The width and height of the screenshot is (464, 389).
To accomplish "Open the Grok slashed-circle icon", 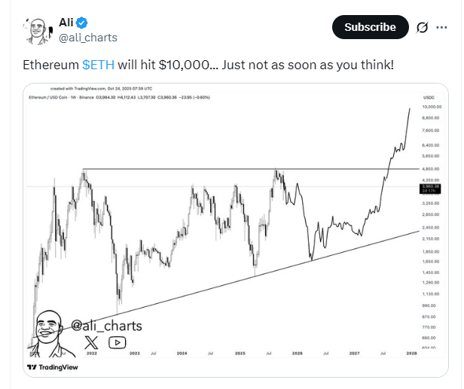I will click(x=423, y=28).
